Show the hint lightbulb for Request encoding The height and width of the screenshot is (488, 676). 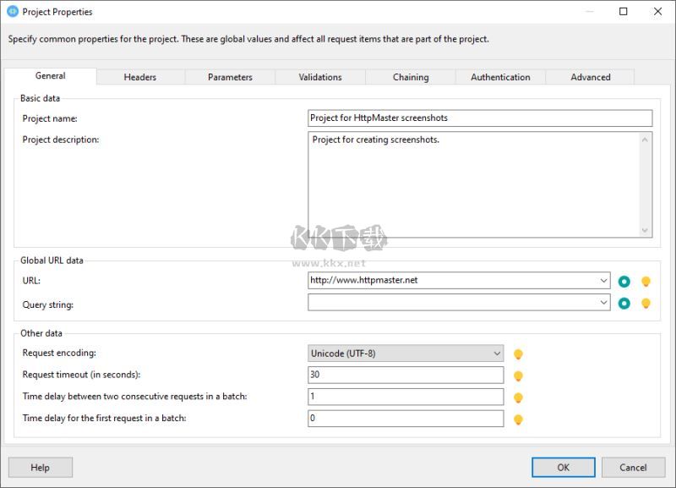click(x=519, y=354)
